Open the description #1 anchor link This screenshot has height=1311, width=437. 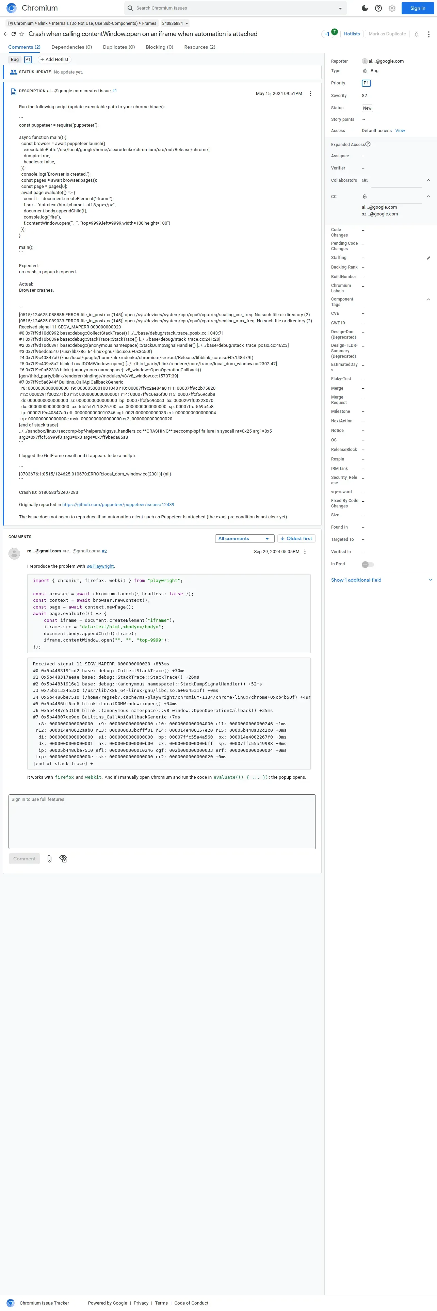pos(114,91)
